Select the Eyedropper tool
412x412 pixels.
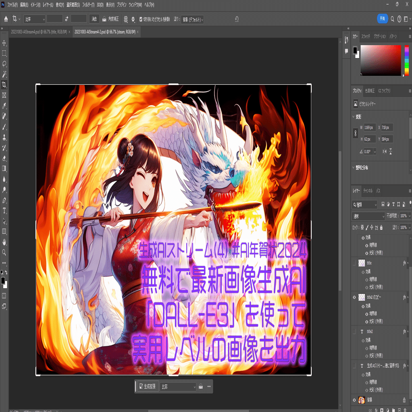pos(4,106)
